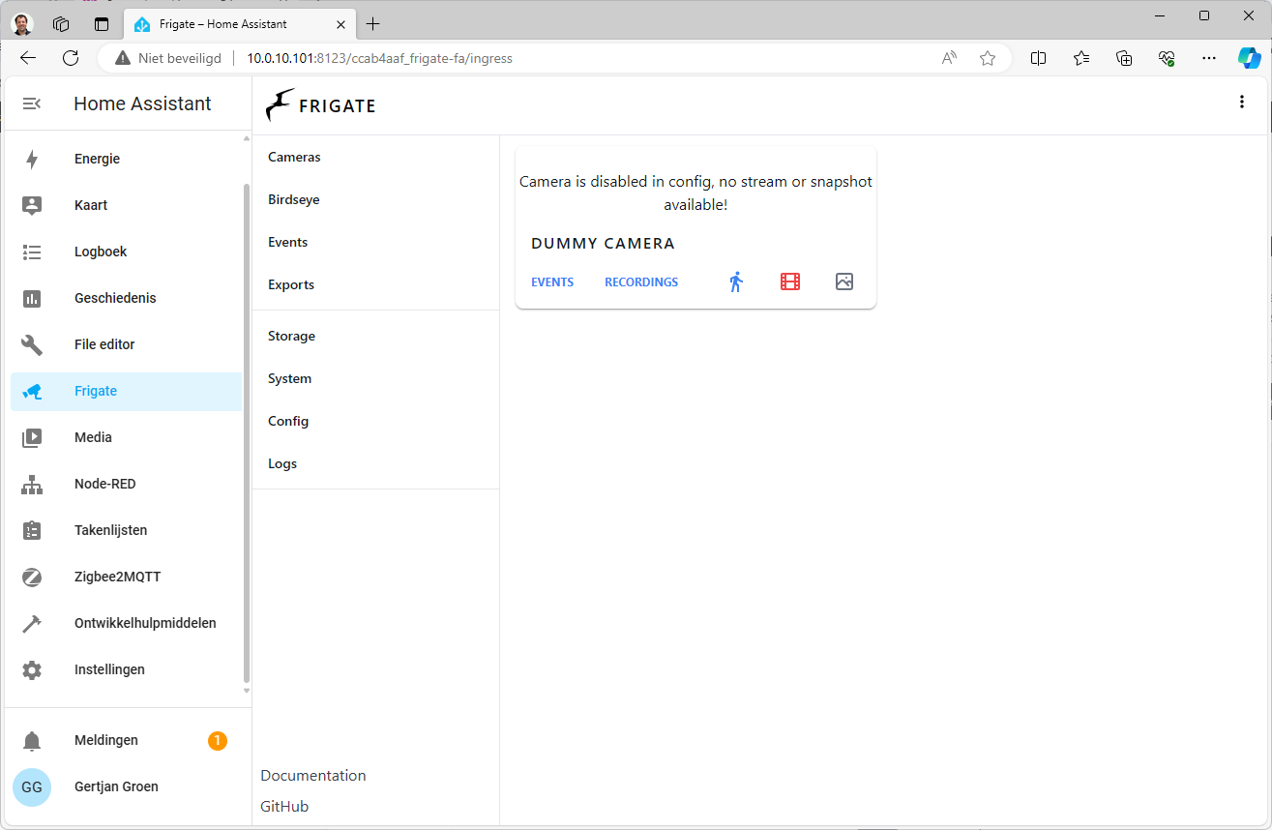1272x830 pixels.
Task: Open browser Settings and more menu
Action: pos(1208,58)
